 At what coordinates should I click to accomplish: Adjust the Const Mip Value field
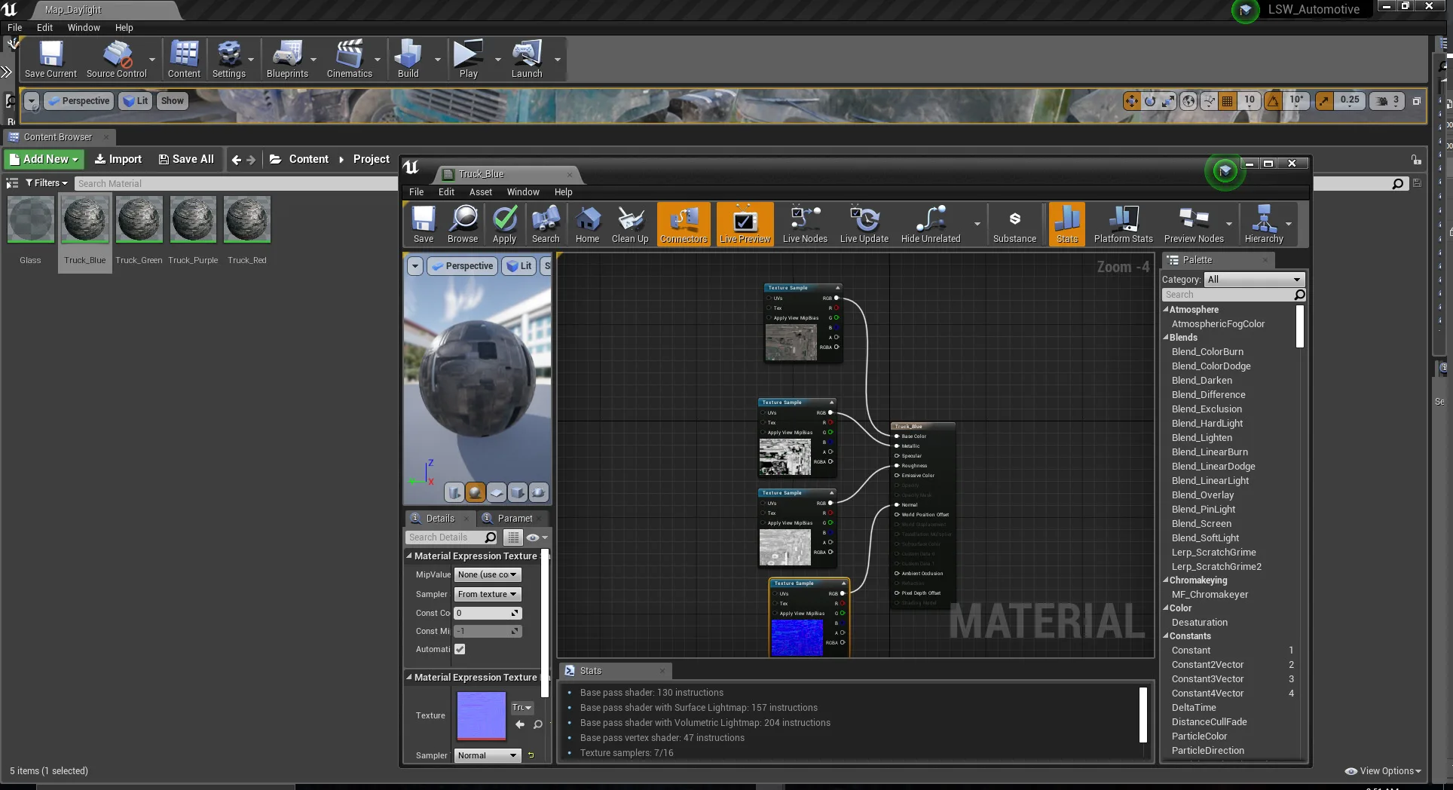[488, 631]
